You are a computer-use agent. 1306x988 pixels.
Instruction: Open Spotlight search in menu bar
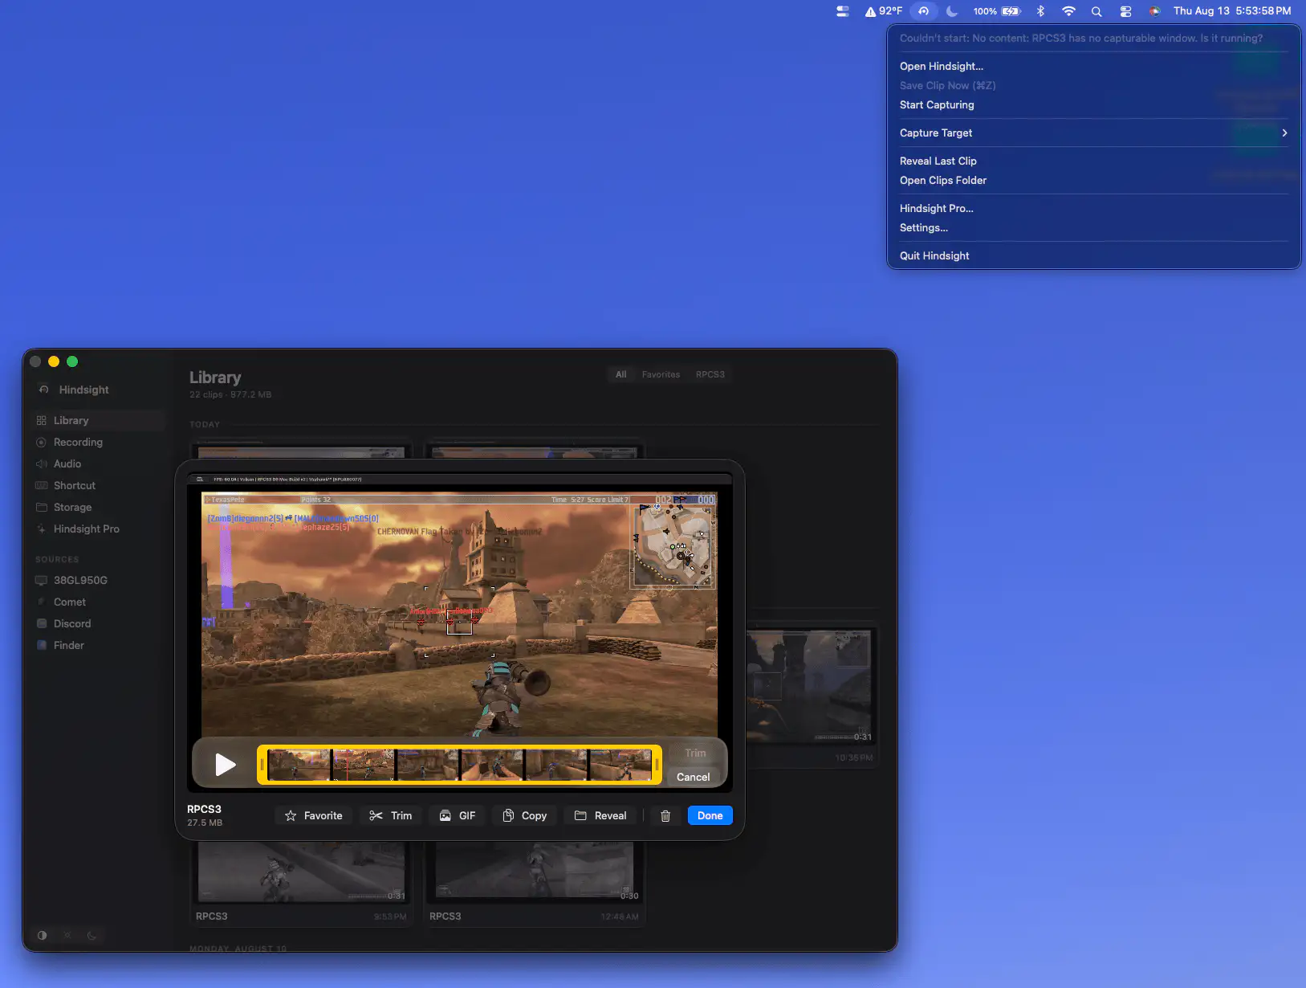pos(1096,11)
